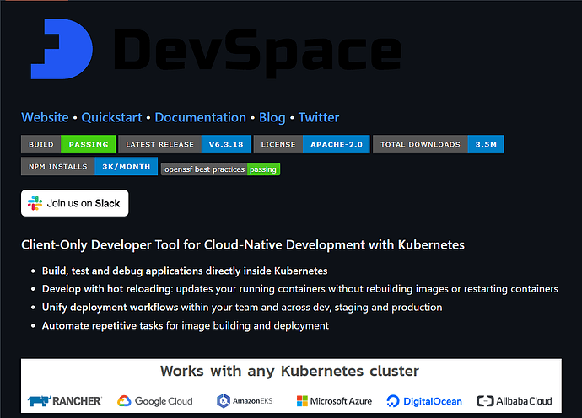Image resolution: width=582 pixels, height=418 pixels.
Task: Go to the Documentation link
Action: pos(200,117)
